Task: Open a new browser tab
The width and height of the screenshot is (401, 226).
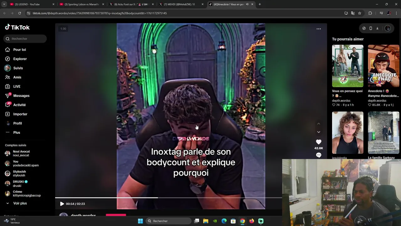Action: [x=260, y=4]
